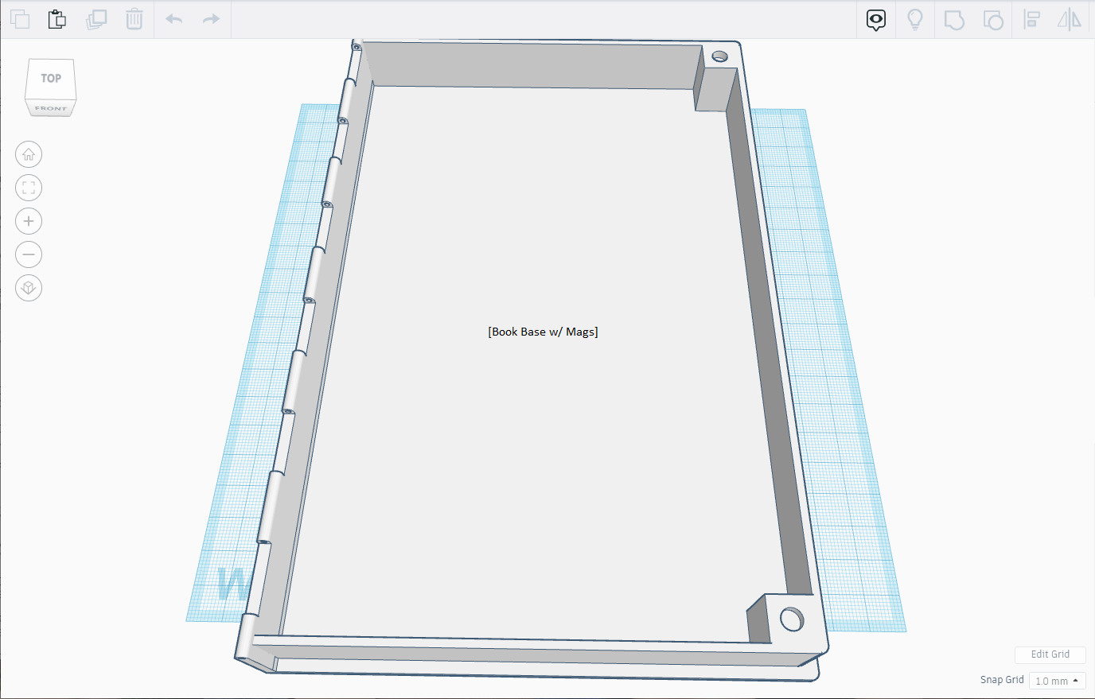This screenshot has width=1095, height=699.
Task: Select the TOP face of the view cube
Action: 51,79
